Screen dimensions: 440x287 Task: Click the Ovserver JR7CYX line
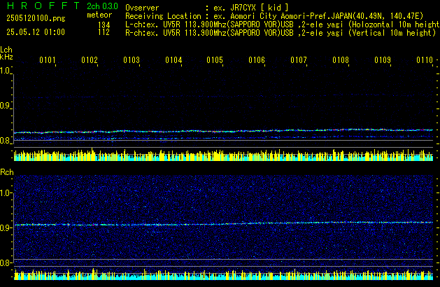(x=207, y=8)
